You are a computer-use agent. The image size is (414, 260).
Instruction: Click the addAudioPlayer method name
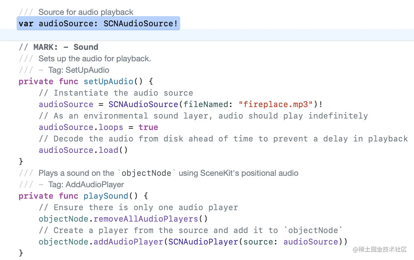pos(128,242)
